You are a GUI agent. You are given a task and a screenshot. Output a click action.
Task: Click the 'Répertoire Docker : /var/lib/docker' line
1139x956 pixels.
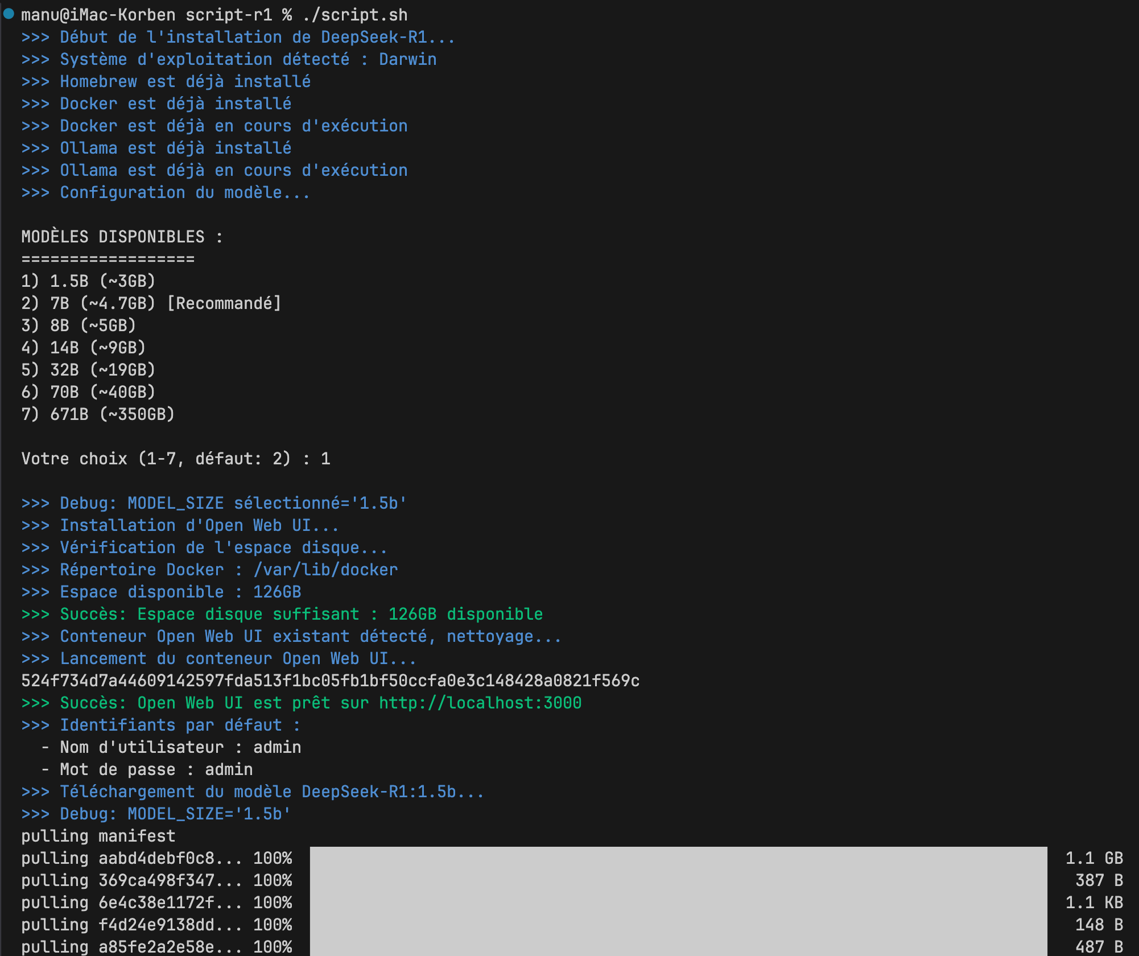(209, 570)
